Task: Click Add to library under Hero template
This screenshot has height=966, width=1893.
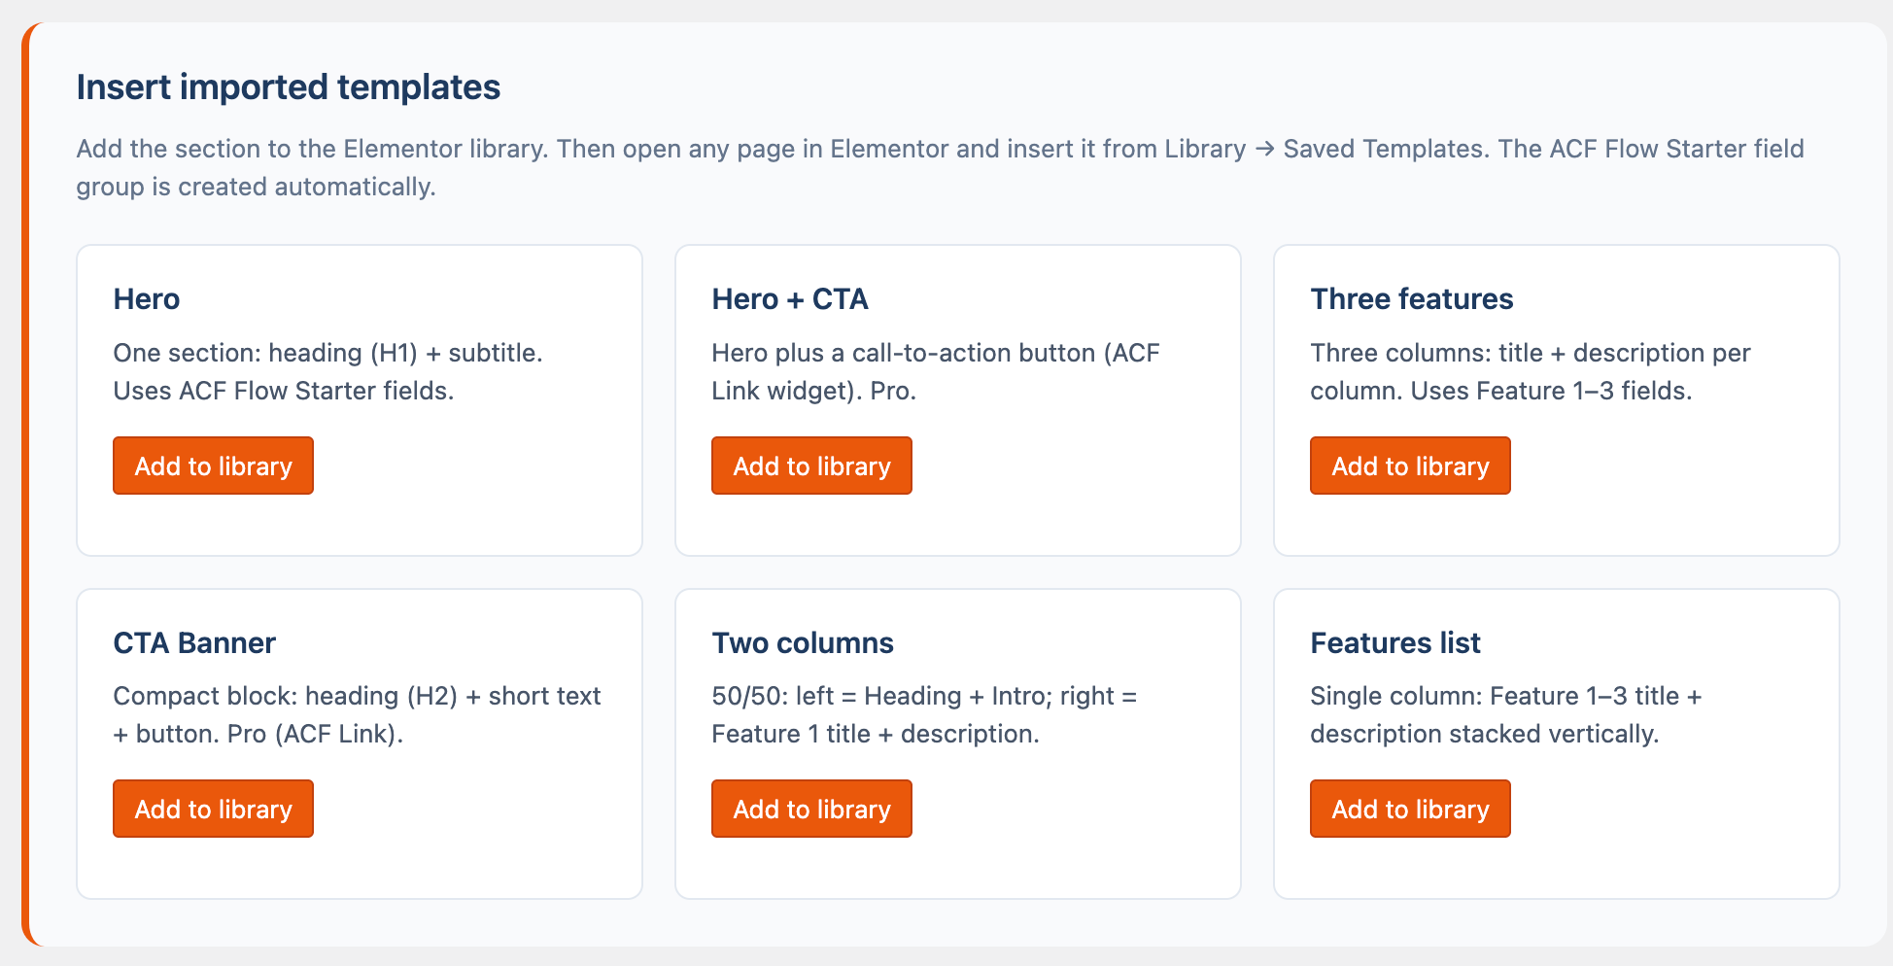Action: tap(213, 466)
